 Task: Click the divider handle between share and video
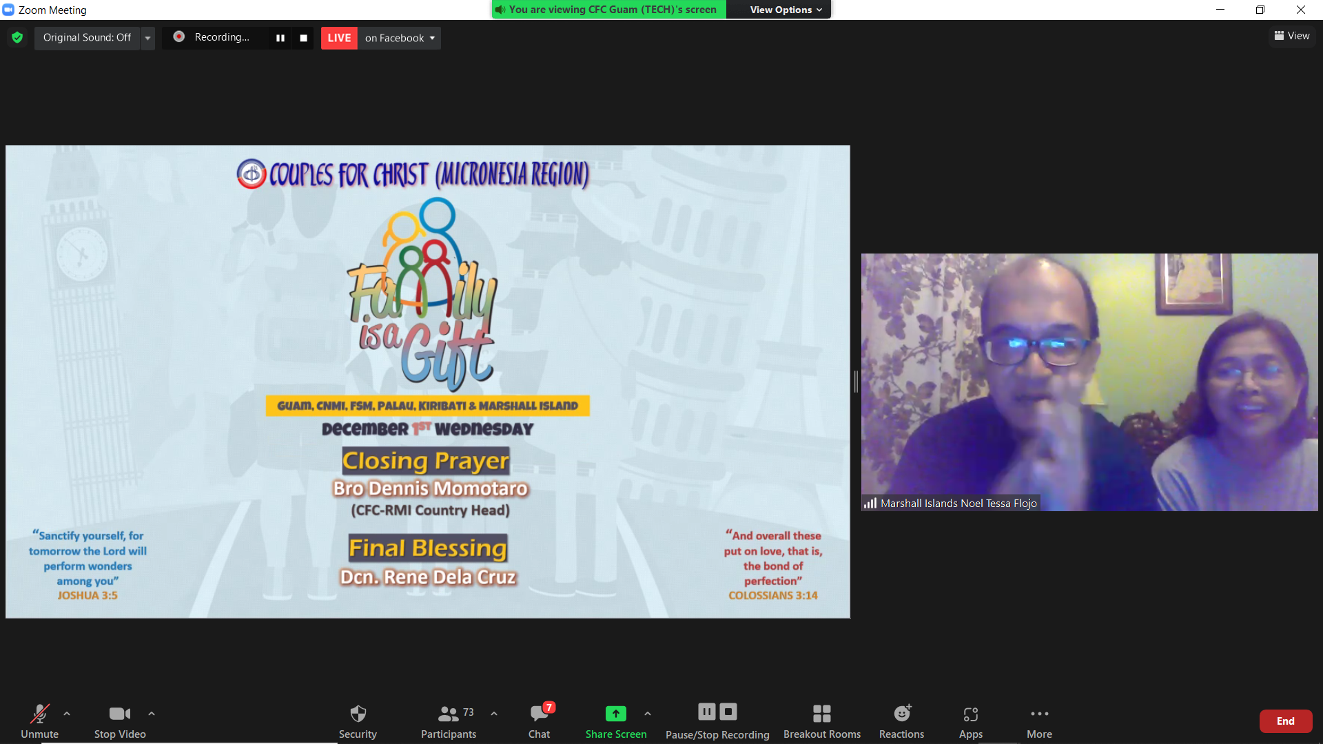[856, 382]
